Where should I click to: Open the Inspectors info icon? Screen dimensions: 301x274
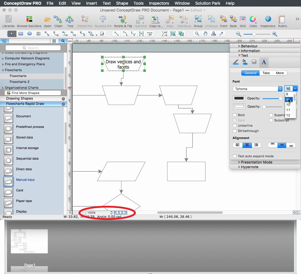click(x=268, y=20)
